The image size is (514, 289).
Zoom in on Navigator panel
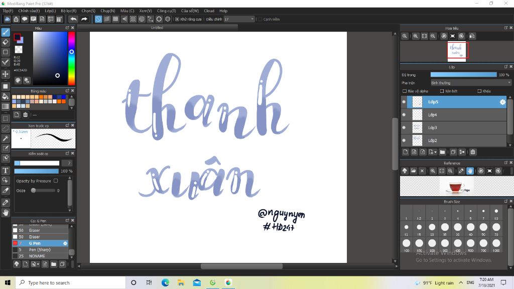415,36
